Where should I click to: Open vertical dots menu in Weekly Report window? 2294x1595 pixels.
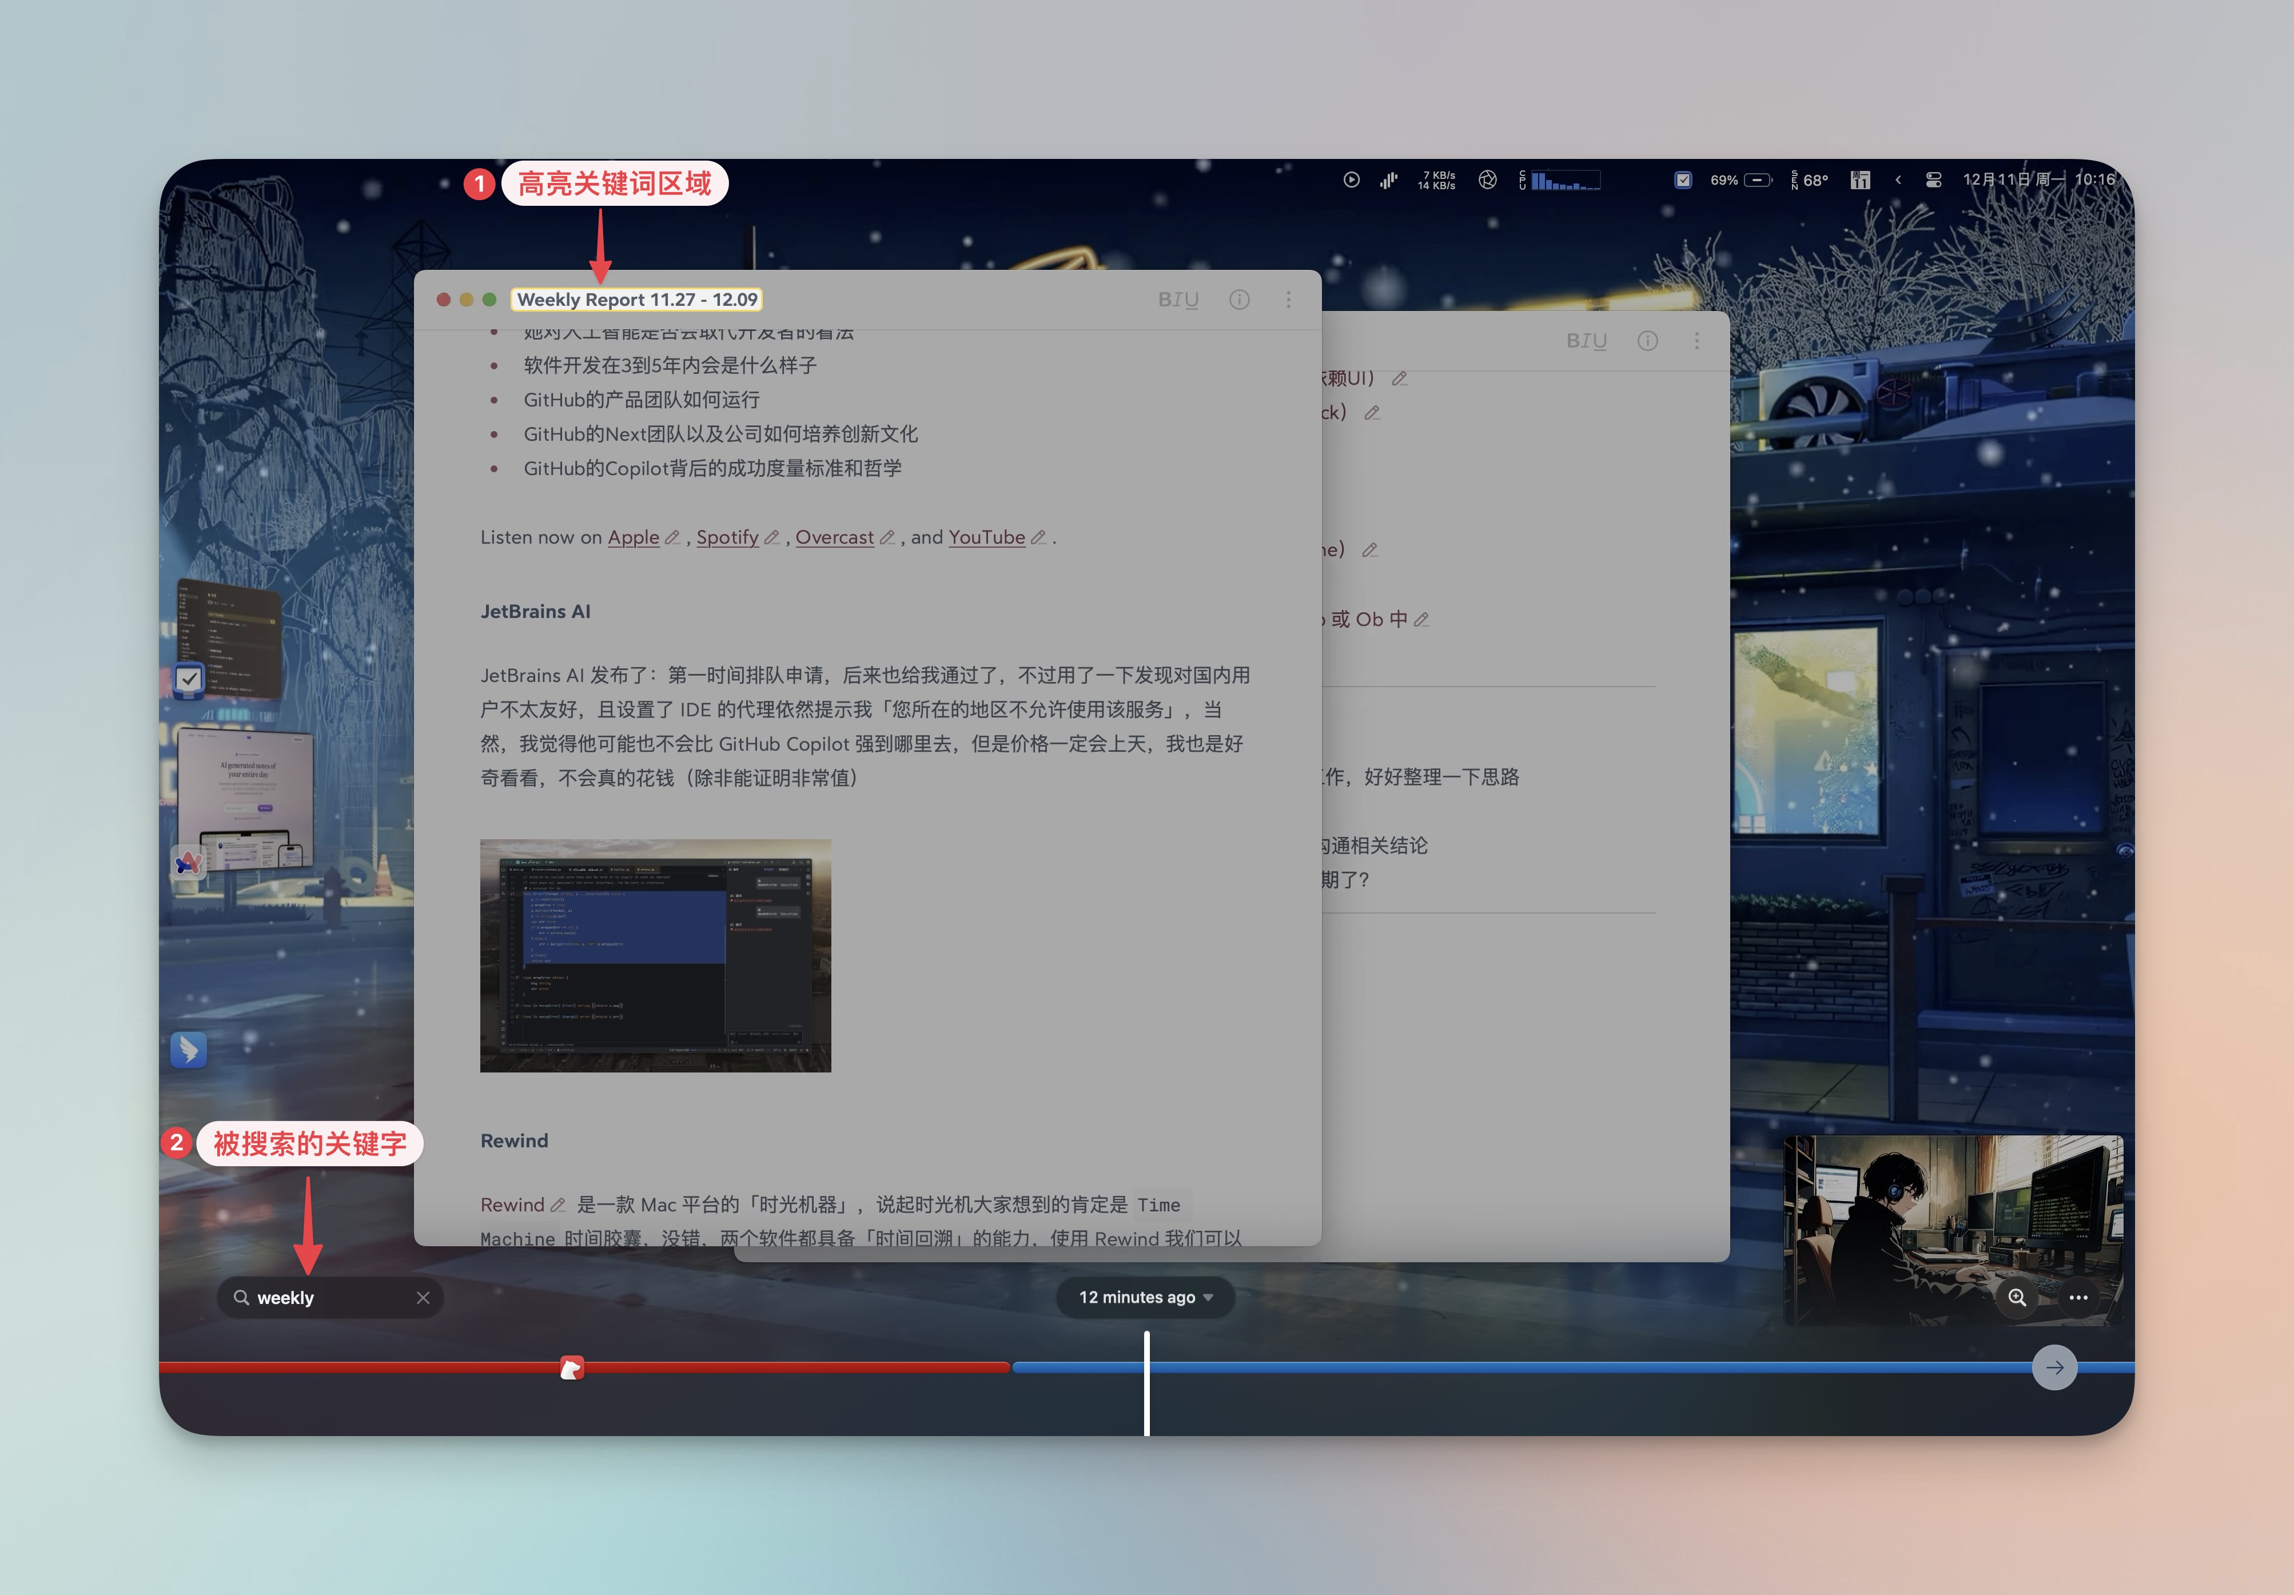(x=1289, y=300)
